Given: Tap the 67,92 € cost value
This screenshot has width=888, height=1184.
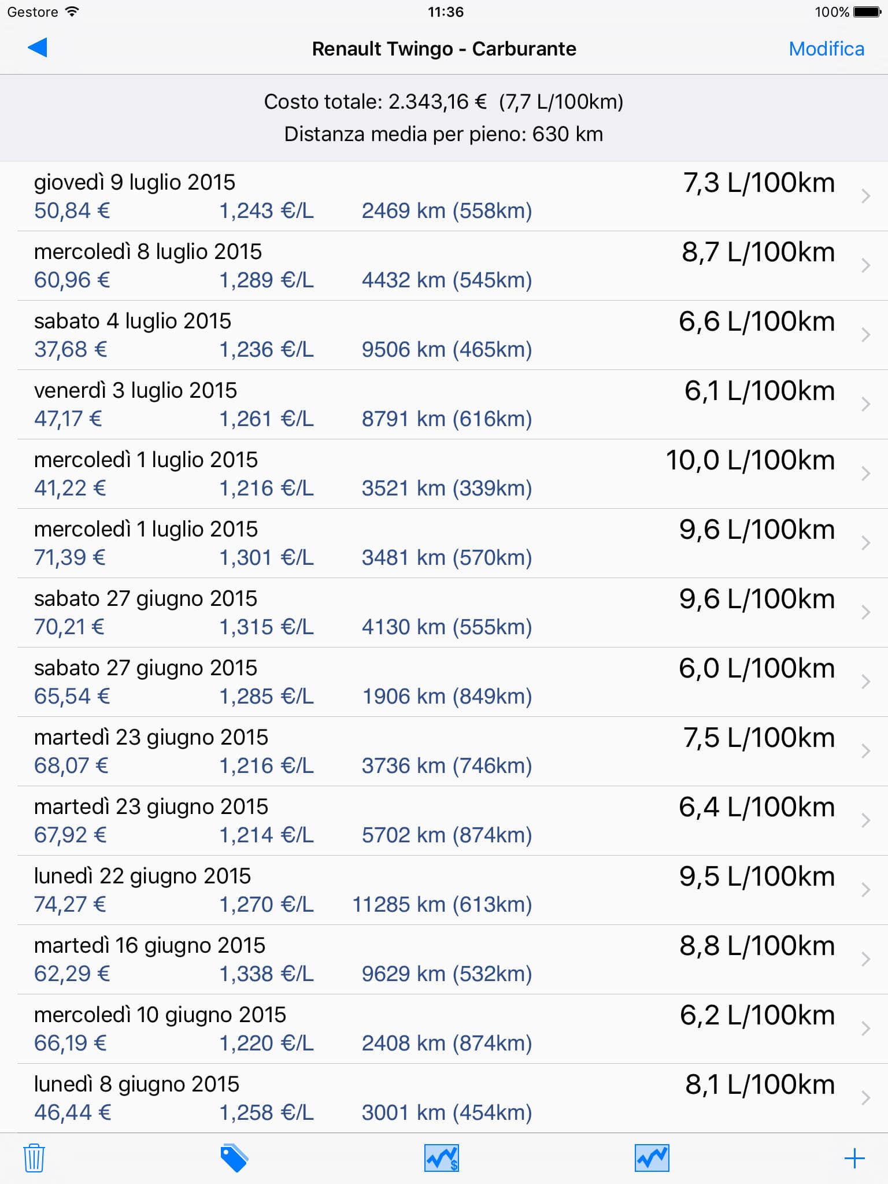Looking at the screenshot, I should coord(71,835).
